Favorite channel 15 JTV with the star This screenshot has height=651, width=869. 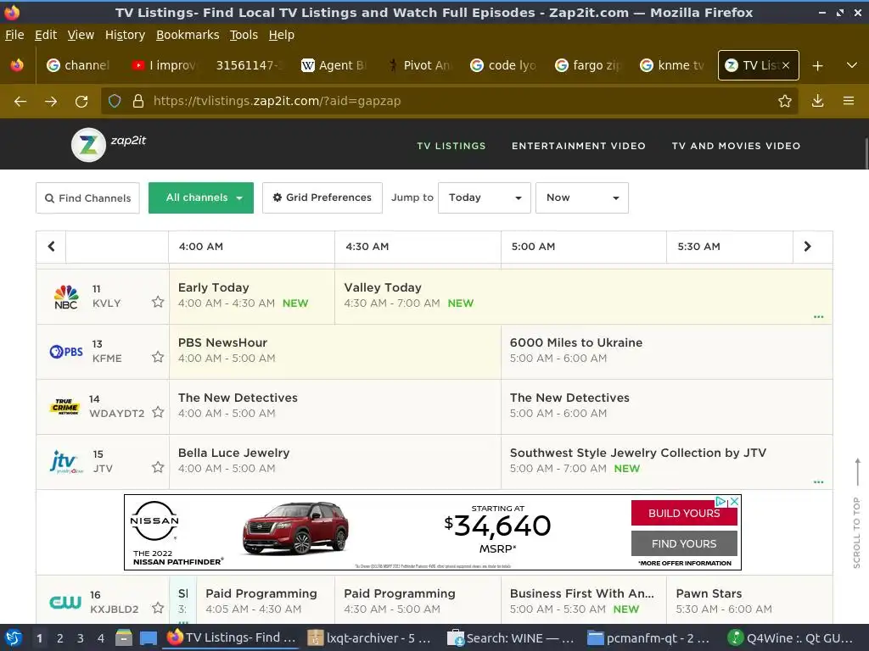158,467
